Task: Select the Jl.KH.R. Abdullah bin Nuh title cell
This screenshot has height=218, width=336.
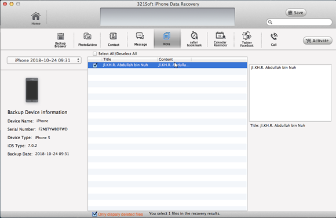Action: [125, 65]
